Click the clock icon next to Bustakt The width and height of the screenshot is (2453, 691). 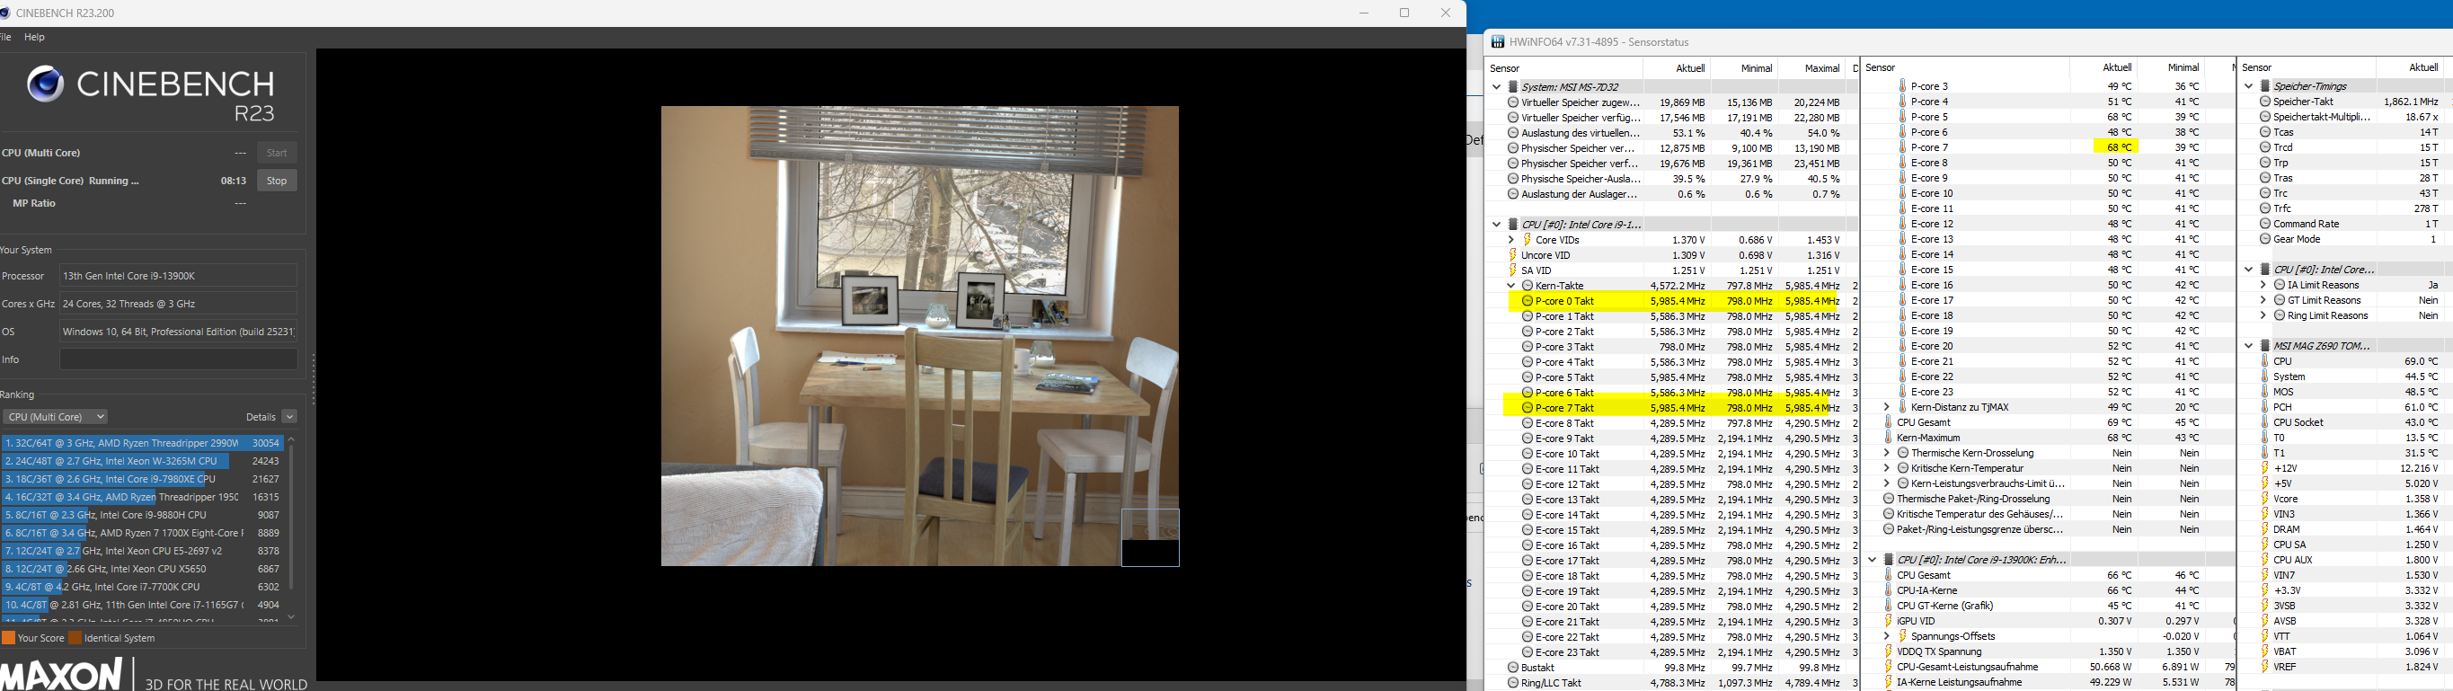1513,668
